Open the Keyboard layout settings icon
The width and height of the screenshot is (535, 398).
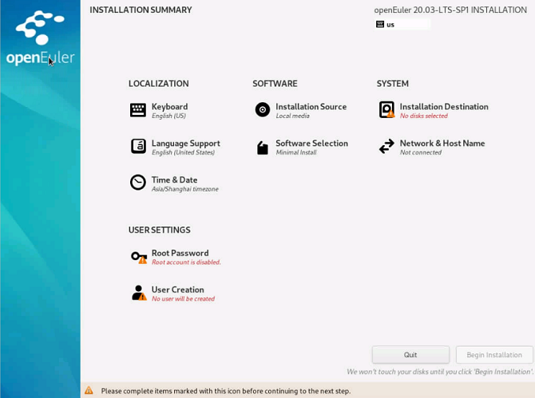[x=138, y=110]
